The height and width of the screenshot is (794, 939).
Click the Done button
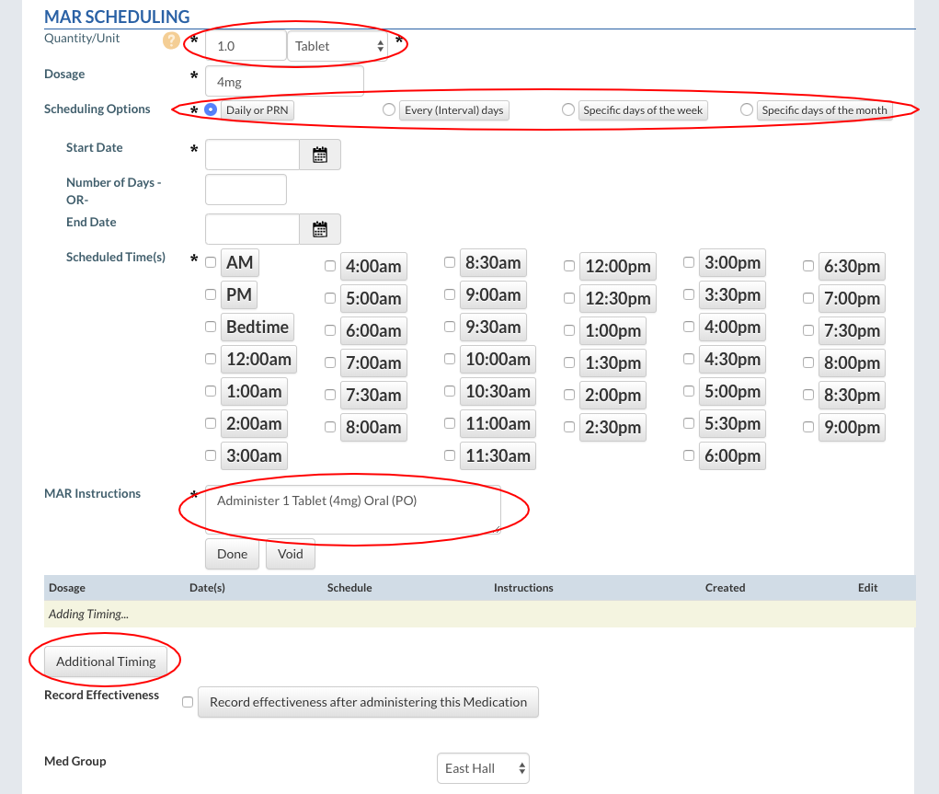pos(232,554)
